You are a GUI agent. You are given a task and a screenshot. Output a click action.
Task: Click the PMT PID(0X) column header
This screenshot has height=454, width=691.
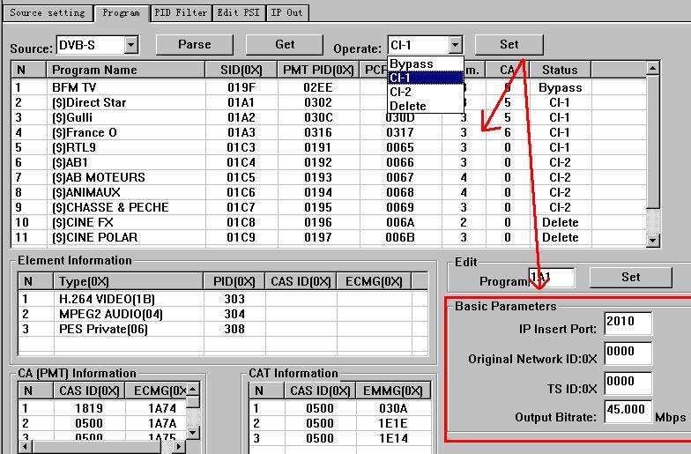pos(319,70)
